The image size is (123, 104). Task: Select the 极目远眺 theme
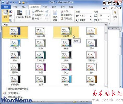pyautogui.click(x=15, y=80)
